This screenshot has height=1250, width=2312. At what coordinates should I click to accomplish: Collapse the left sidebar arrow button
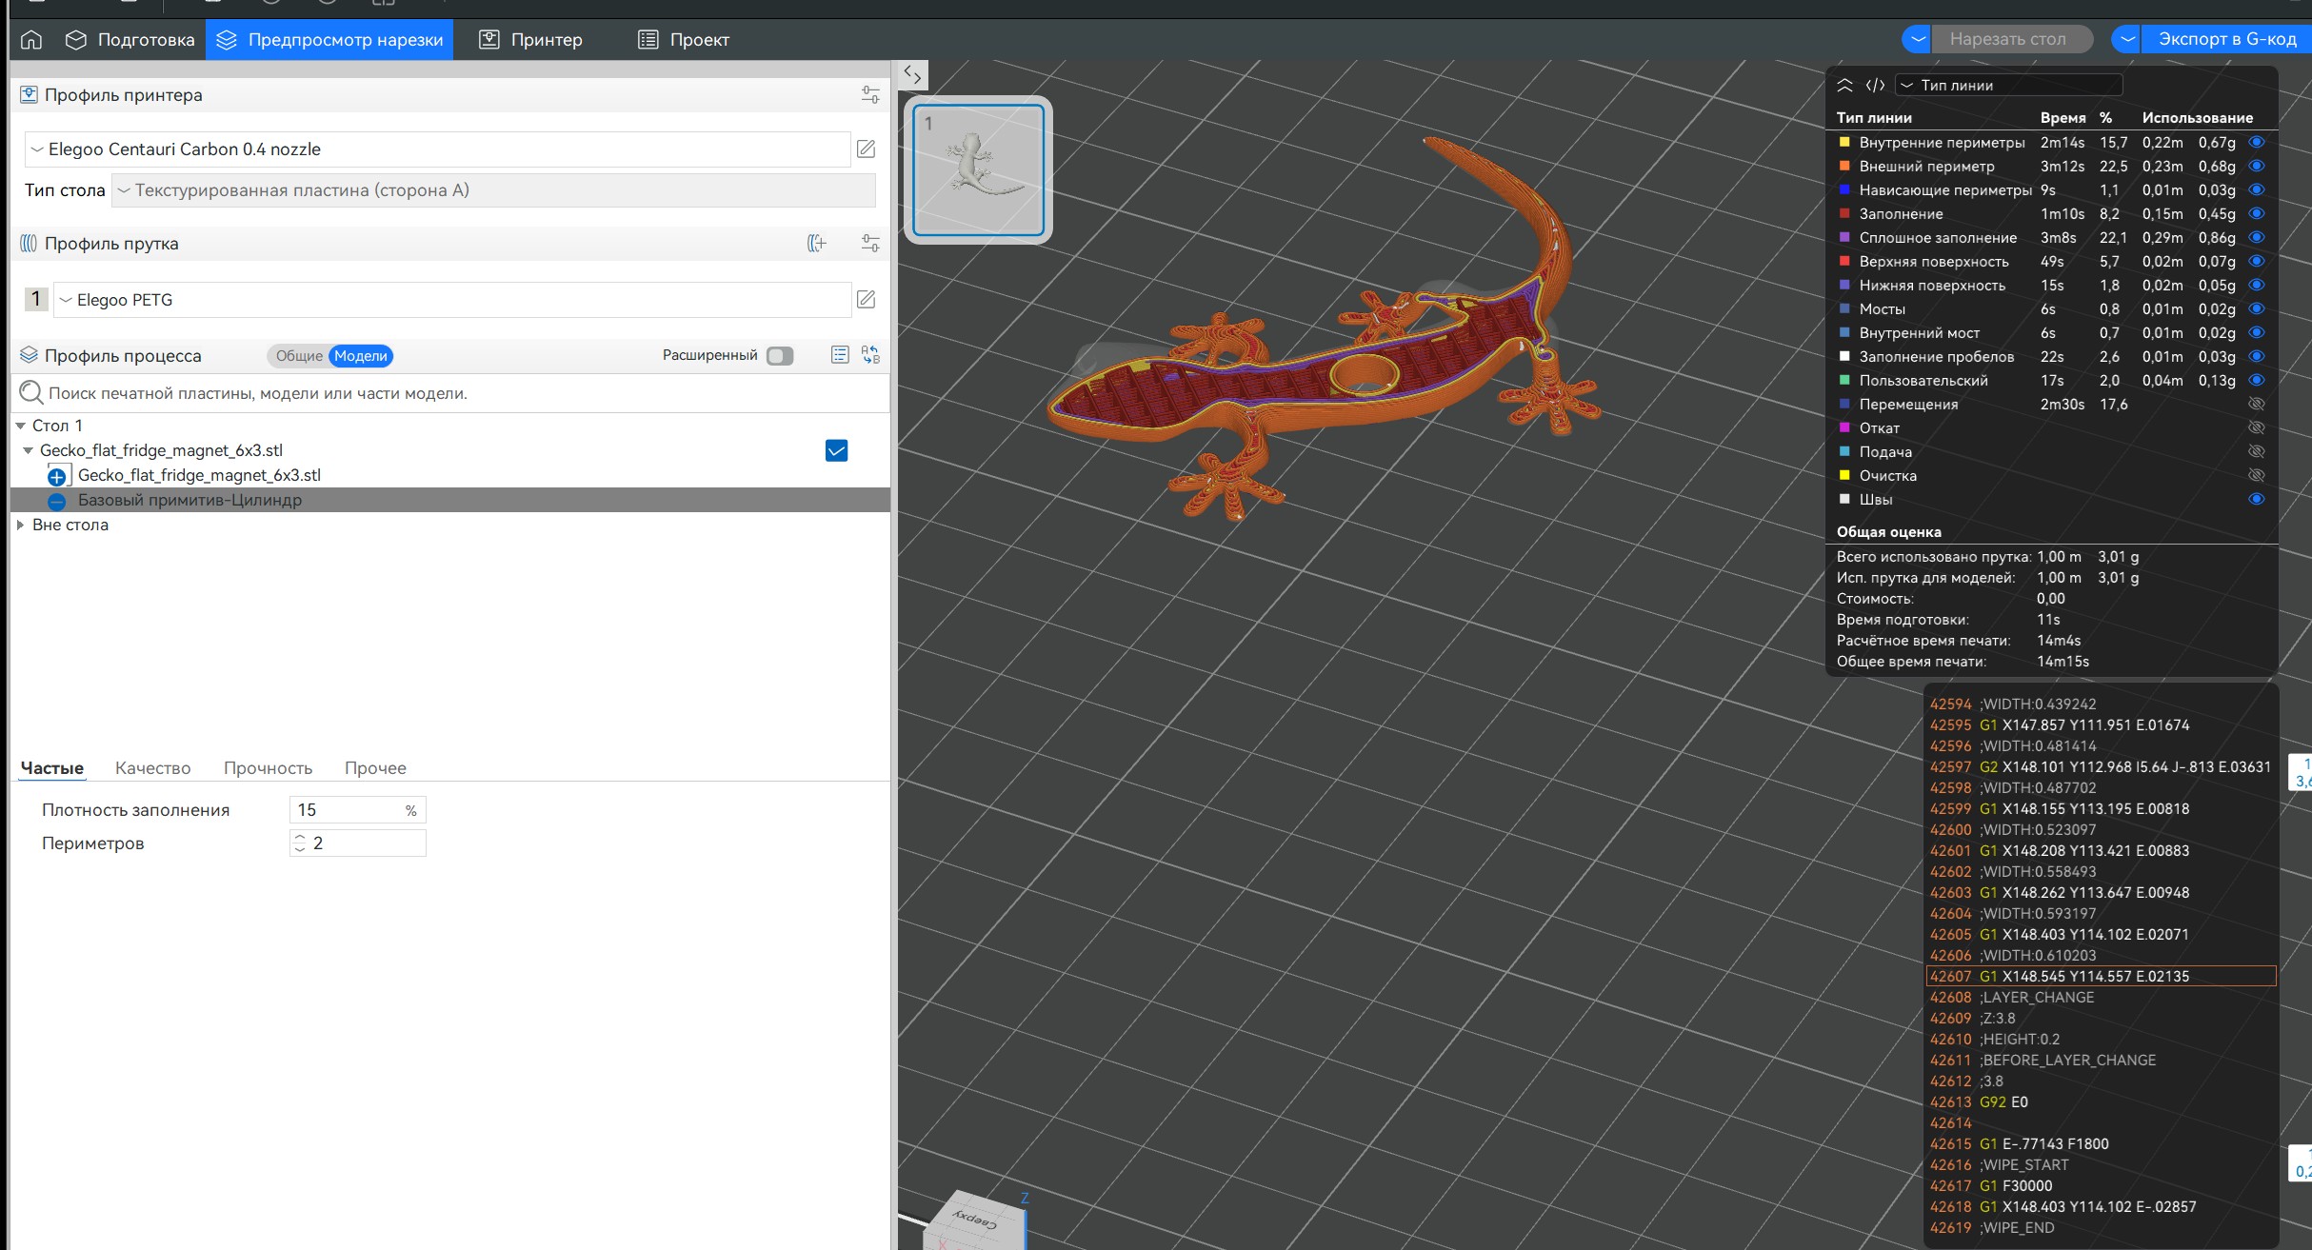912,74
